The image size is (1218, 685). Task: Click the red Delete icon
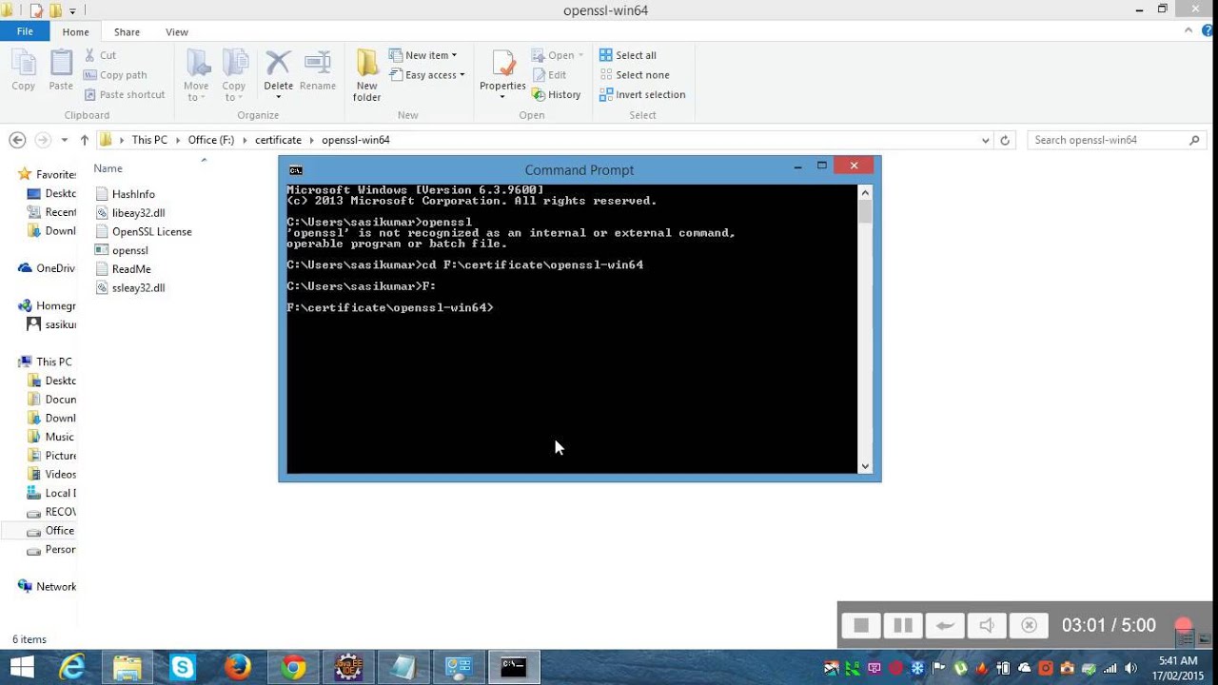(x=278, y=64)
